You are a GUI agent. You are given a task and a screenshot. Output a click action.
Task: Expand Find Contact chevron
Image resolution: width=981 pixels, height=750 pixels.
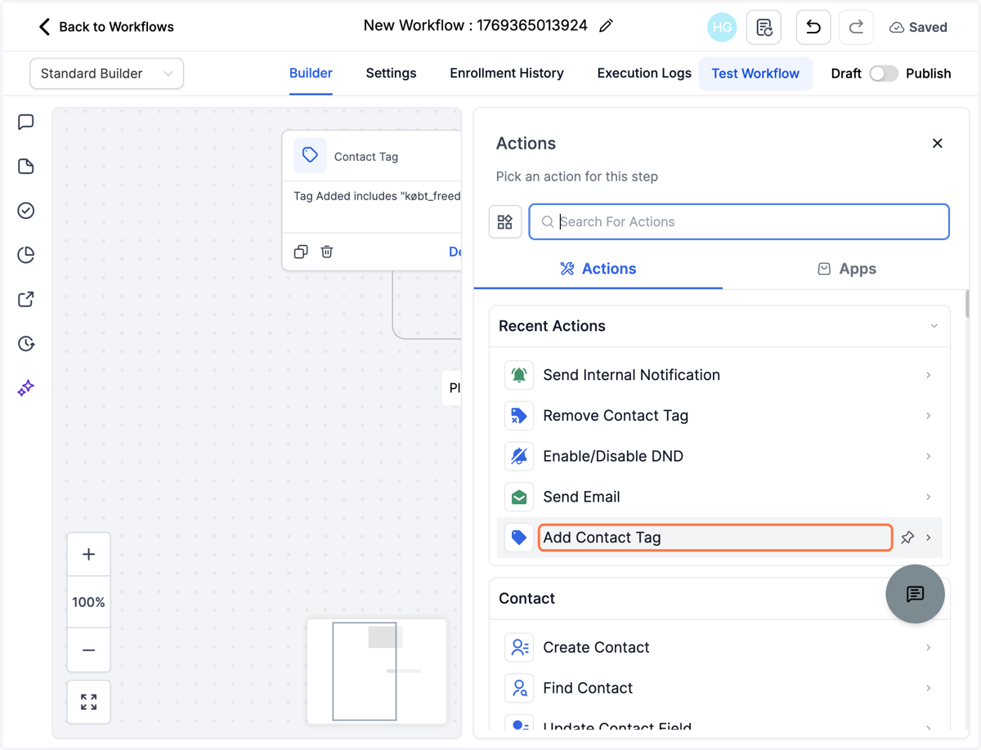[929, 688]
